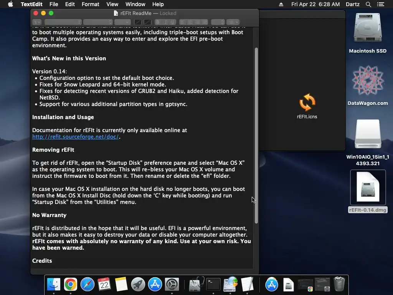Restore the minimized Chrome window thumbnail in Dock

click(x=305, y=285)
